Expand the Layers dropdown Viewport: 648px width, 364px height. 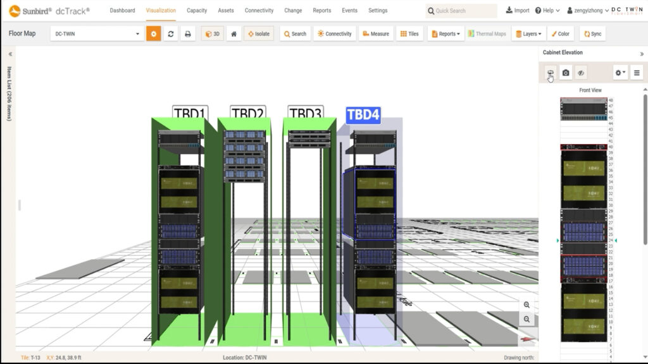528,34
